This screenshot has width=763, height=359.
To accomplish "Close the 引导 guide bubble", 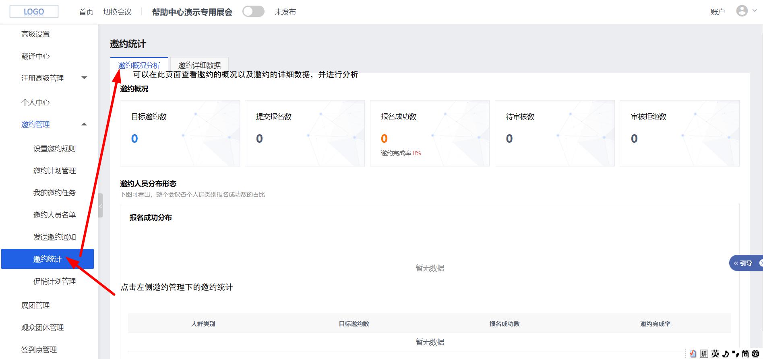I will coord(761,263).
